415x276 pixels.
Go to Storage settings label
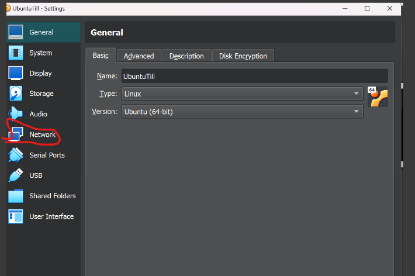click(x=41, y=94)
